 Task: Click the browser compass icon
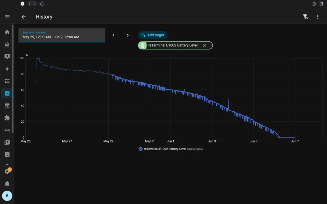[22, 4]
